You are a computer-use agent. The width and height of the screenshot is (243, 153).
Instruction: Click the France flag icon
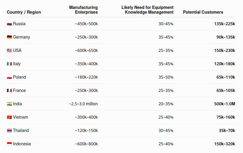tap(9, 90)
